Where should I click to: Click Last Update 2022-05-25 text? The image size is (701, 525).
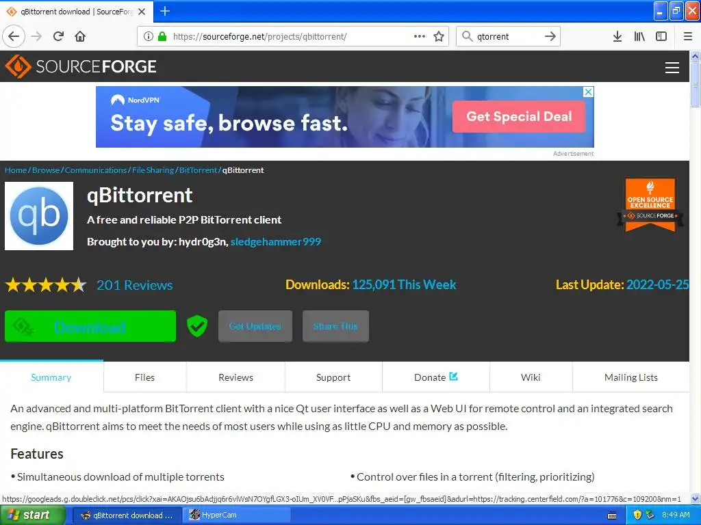622,285
